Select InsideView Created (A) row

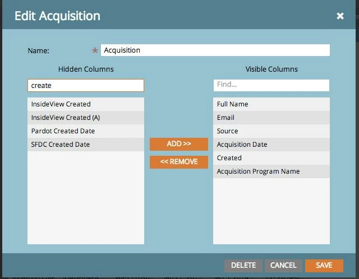pyautogui.click(x=86, y=118)
